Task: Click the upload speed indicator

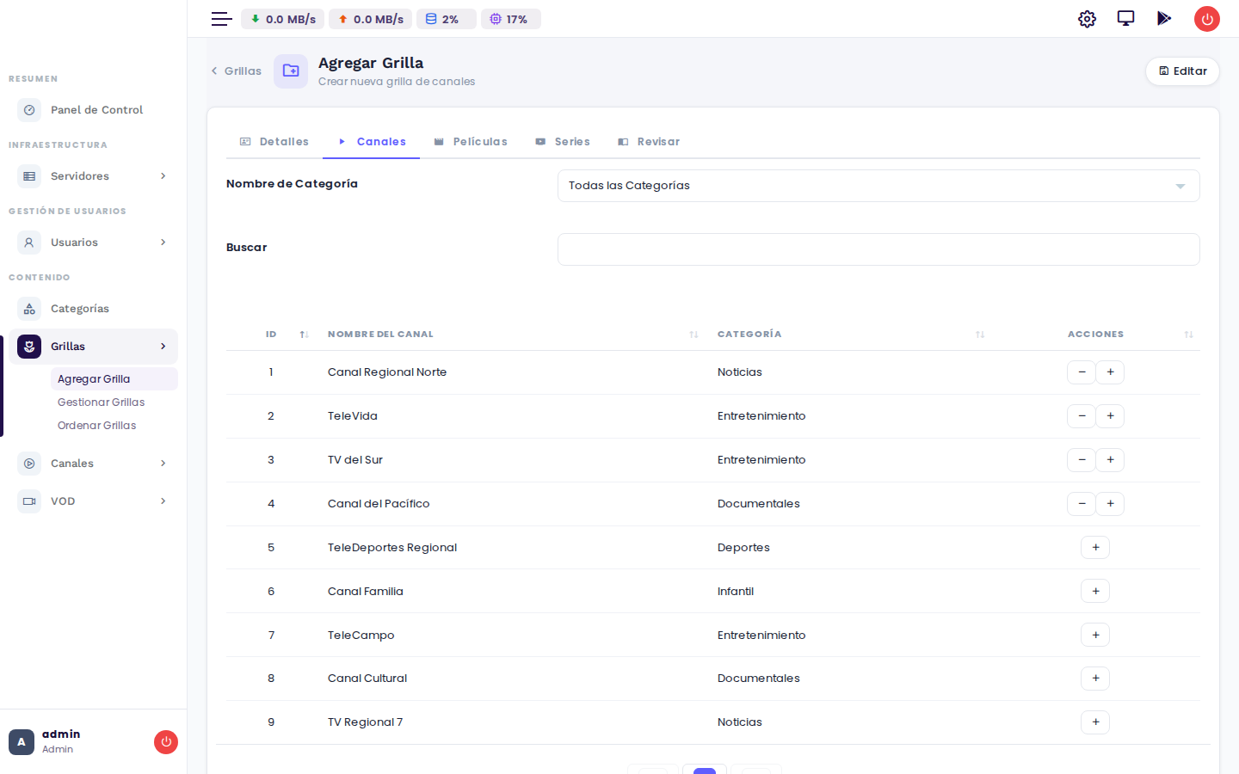Action: pyautogui.click(x=370, y=19)
